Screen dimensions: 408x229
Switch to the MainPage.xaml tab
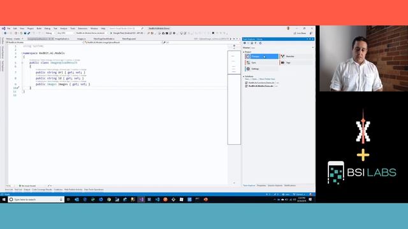129,39
